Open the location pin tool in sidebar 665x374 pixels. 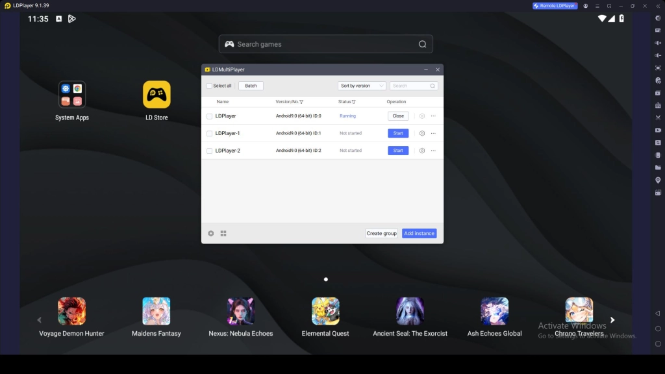[658, 180]
